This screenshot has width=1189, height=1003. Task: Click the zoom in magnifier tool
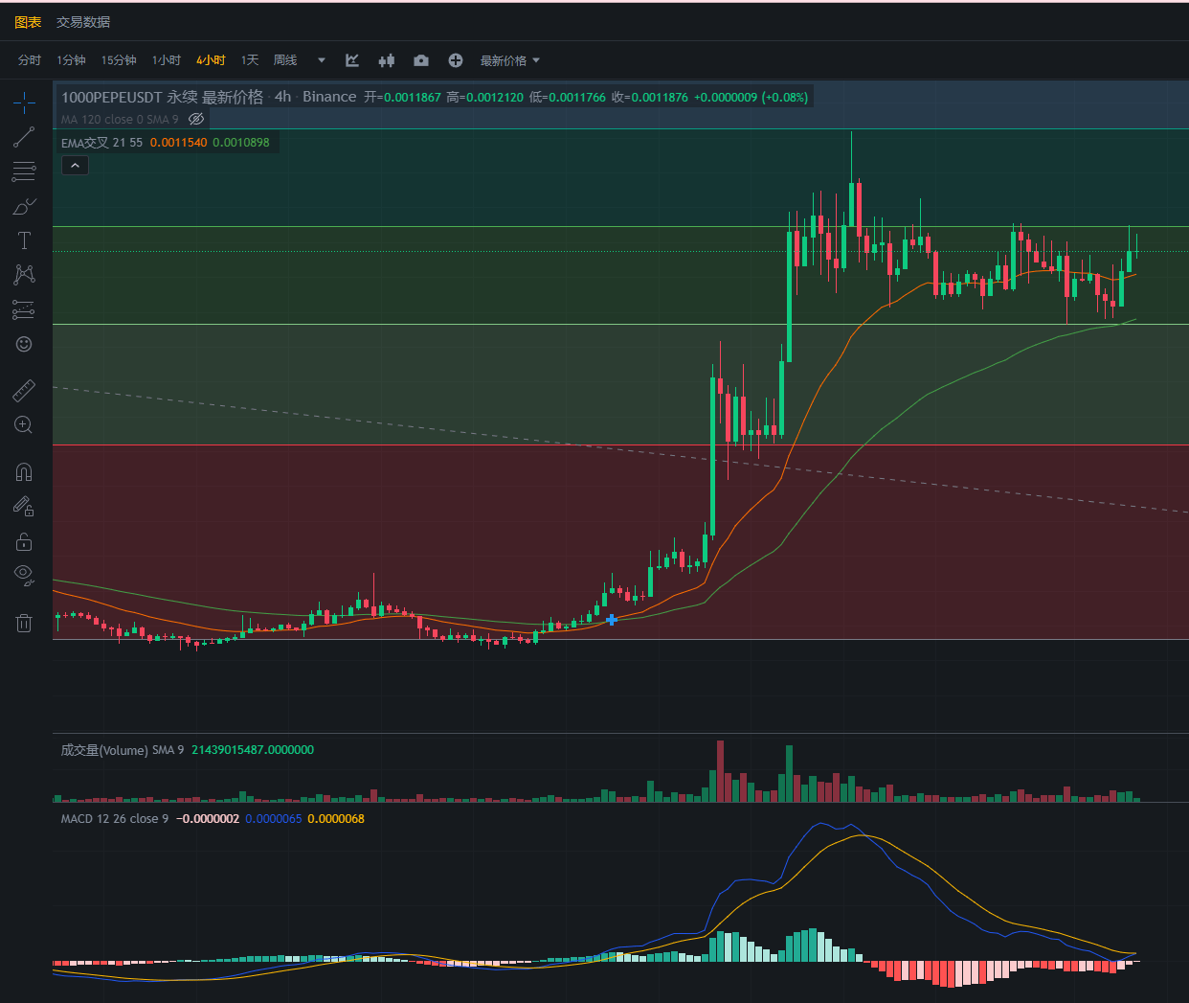point(24,424)
